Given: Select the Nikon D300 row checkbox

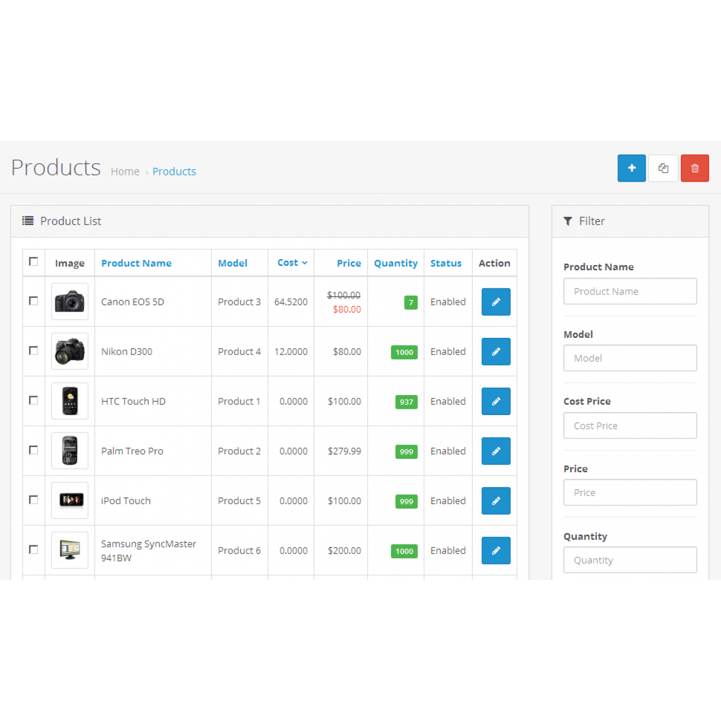Looking at the screenshot, I should click(33, 351).
